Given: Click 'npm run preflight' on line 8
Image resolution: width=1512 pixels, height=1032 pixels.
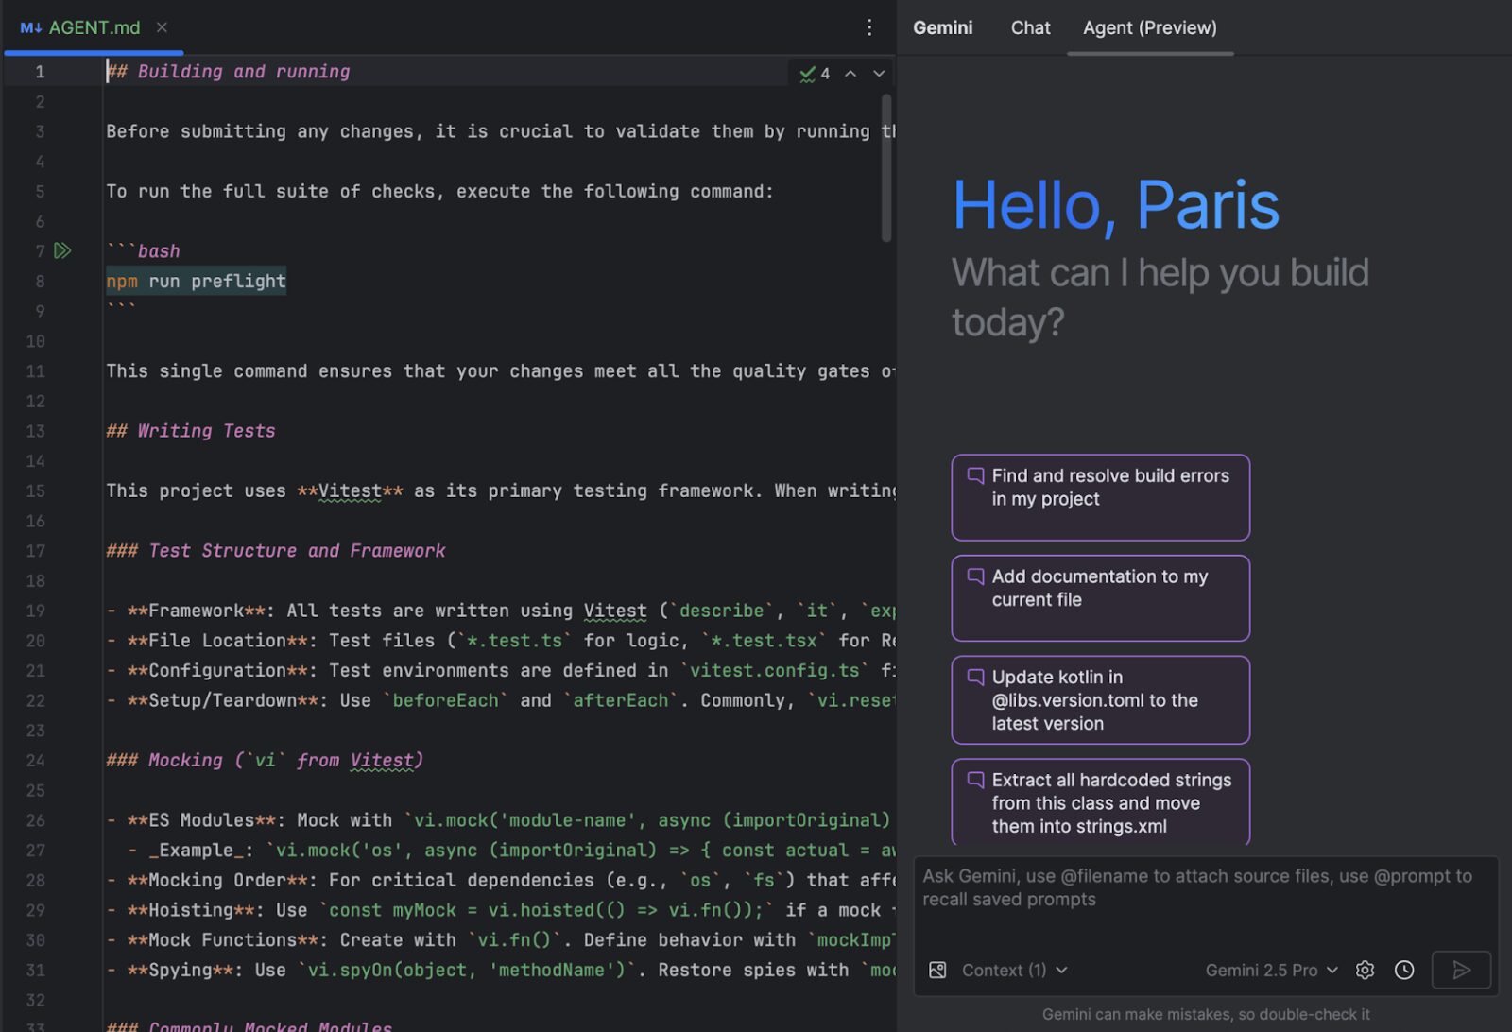Looking at the screenshot, I should [x=196, y=281].
